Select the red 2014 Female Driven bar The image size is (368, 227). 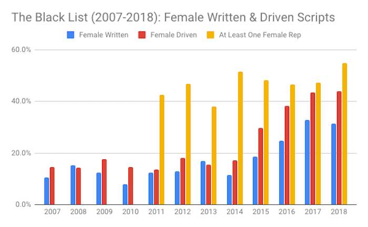click(234, 182)
